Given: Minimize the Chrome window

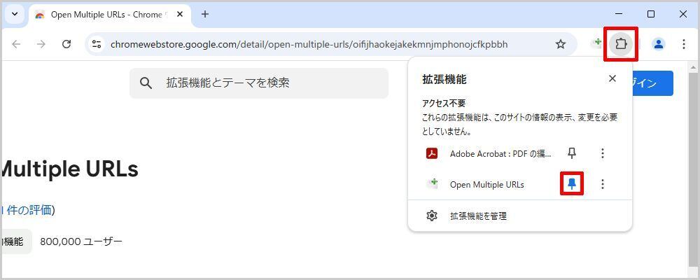Looking at the screenshot, I should [x=619, y=14].
